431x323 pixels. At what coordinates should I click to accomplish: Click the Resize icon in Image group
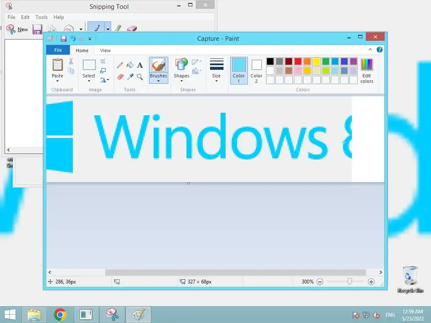tap(103, 71)
